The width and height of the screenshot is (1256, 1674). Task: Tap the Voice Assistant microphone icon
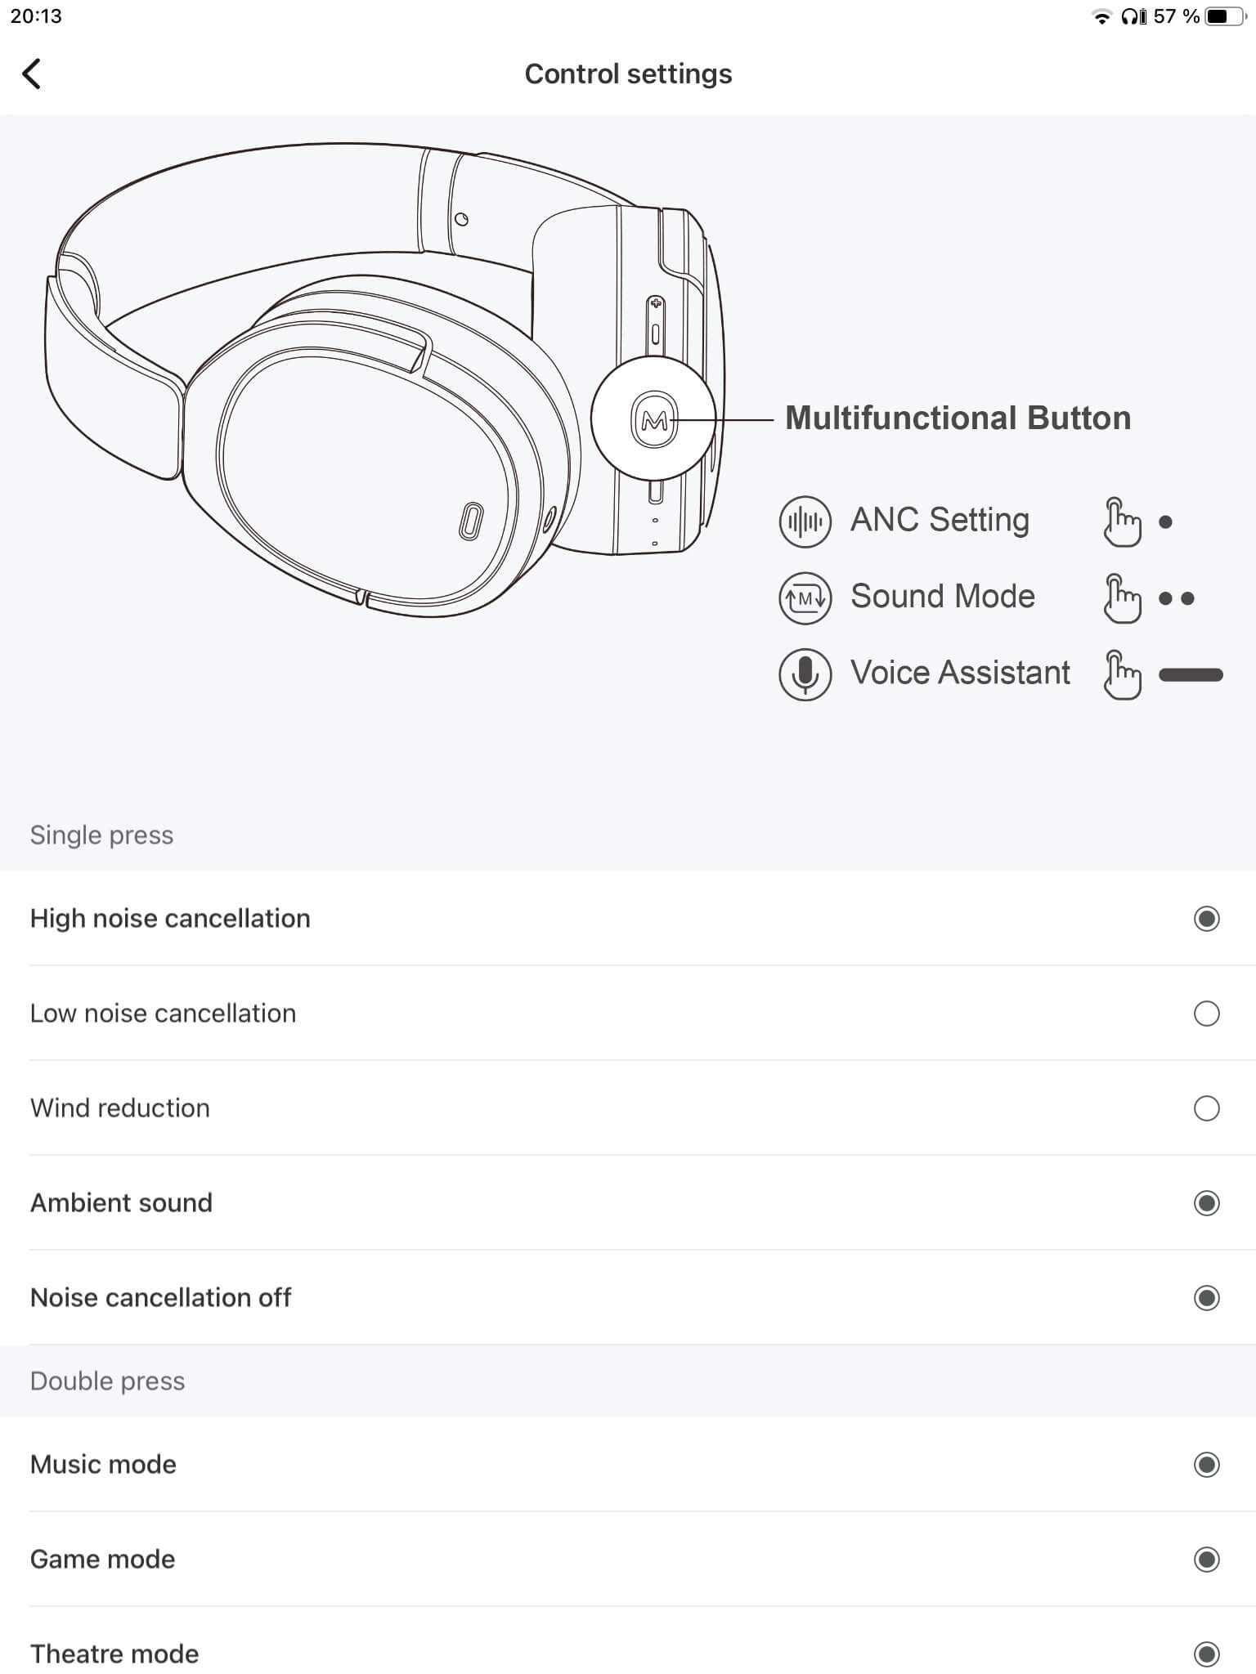[x=805, y=674]
